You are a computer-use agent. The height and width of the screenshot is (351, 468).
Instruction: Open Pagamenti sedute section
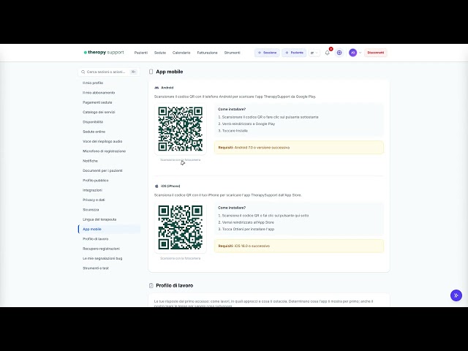[x=97, y=102]
